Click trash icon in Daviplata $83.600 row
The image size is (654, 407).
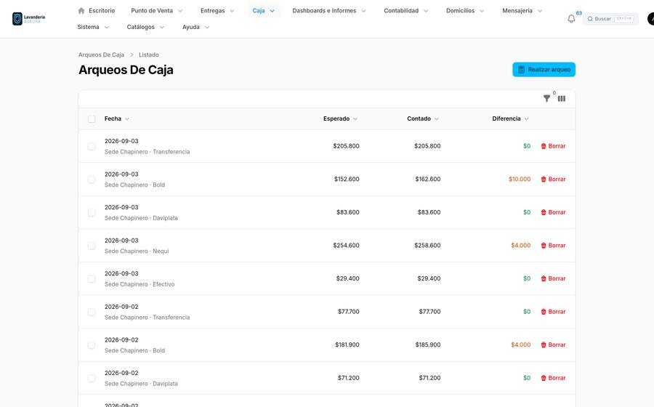(544, 212)
